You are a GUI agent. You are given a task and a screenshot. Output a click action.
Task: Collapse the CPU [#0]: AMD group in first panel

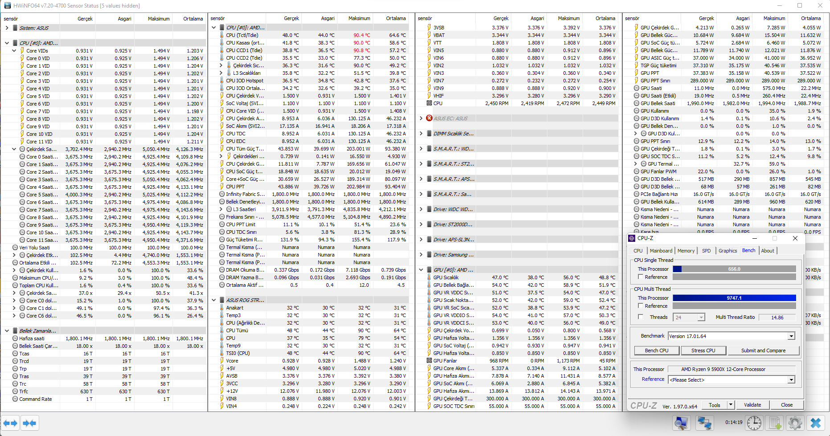[x=7, y=43]
